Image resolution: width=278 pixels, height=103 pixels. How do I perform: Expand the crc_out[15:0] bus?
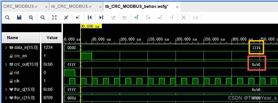click(x=6, y=64)
